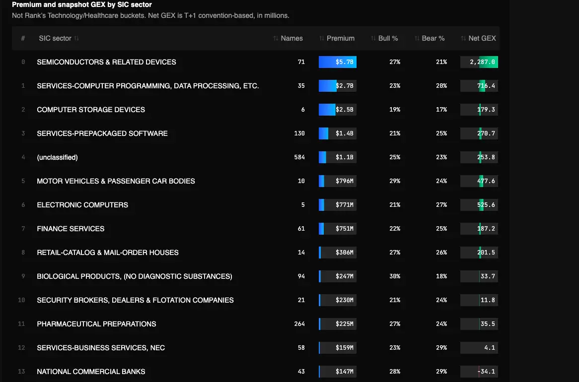Image resolution: width=579 pixels, height=382 pixels.
Task: Select FINANCE SERVICES sector
Action: pyautogui.click(x=71, y=229)
